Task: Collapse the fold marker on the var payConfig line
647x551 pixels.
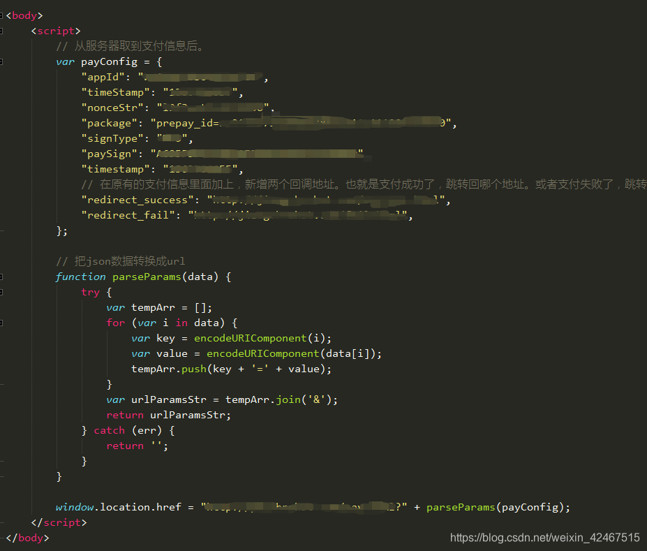Action: pyautogui.click(x=1, y=62)
